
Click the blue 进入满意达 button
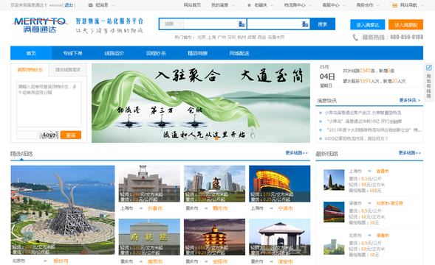point(368,24)
